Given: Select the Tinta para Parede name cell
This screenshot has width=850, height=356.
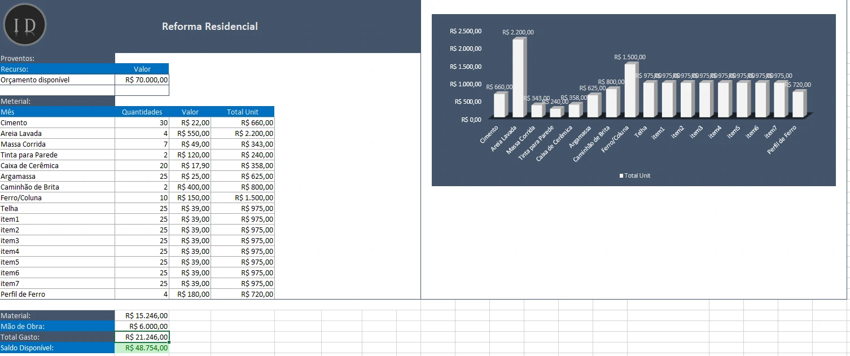Looking at the screenshot, I should (57, 155).
